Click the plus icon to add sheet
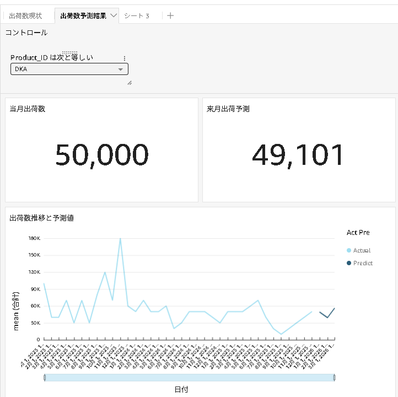 (170, 15)
